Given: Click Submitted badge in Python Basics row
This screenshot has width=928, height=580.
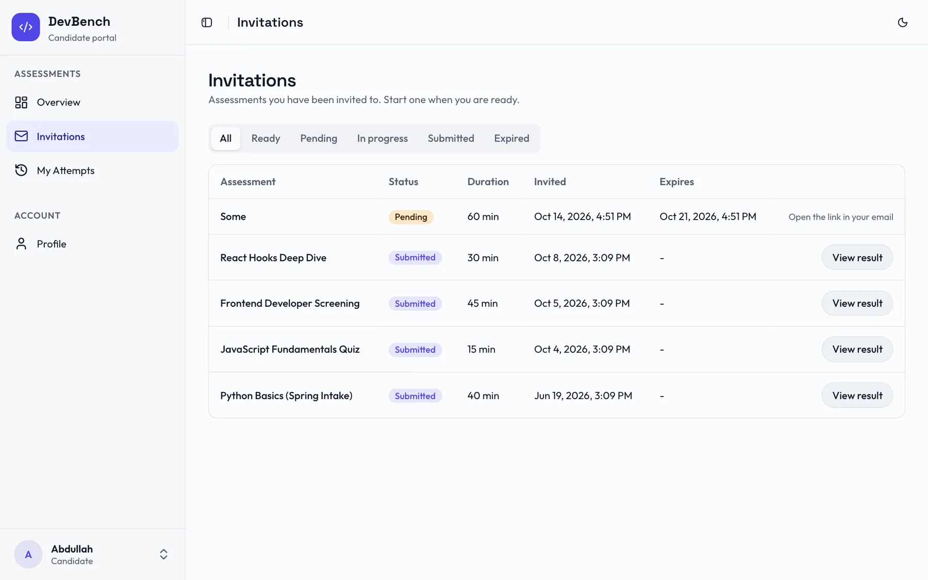Looking at the screenshot, I should pyautogui.click(x=415, y=396).
